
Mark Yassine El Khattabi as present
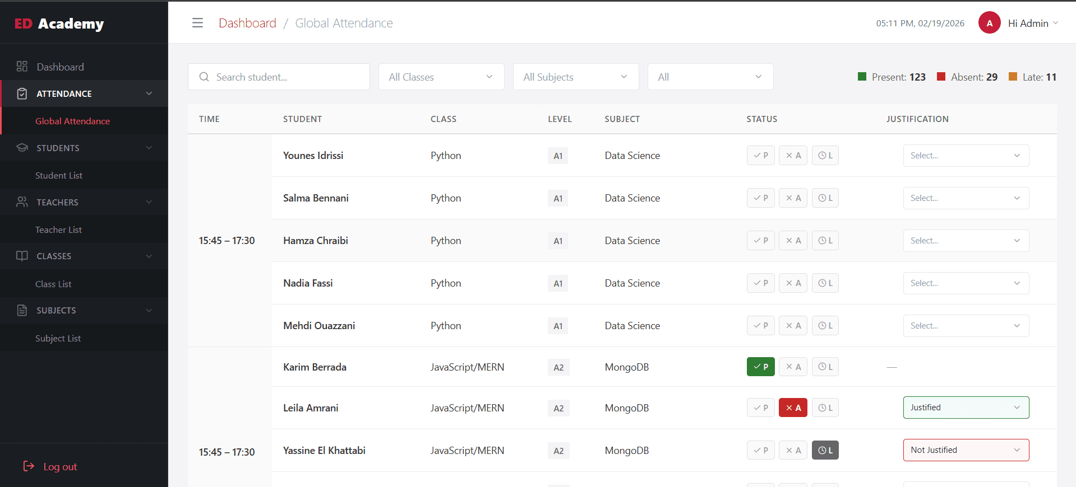[761, 450]
